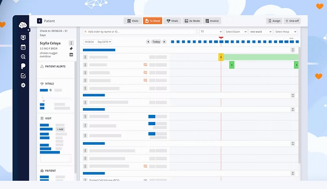Open row menu for the green S marker row

[x=85, y=65]
